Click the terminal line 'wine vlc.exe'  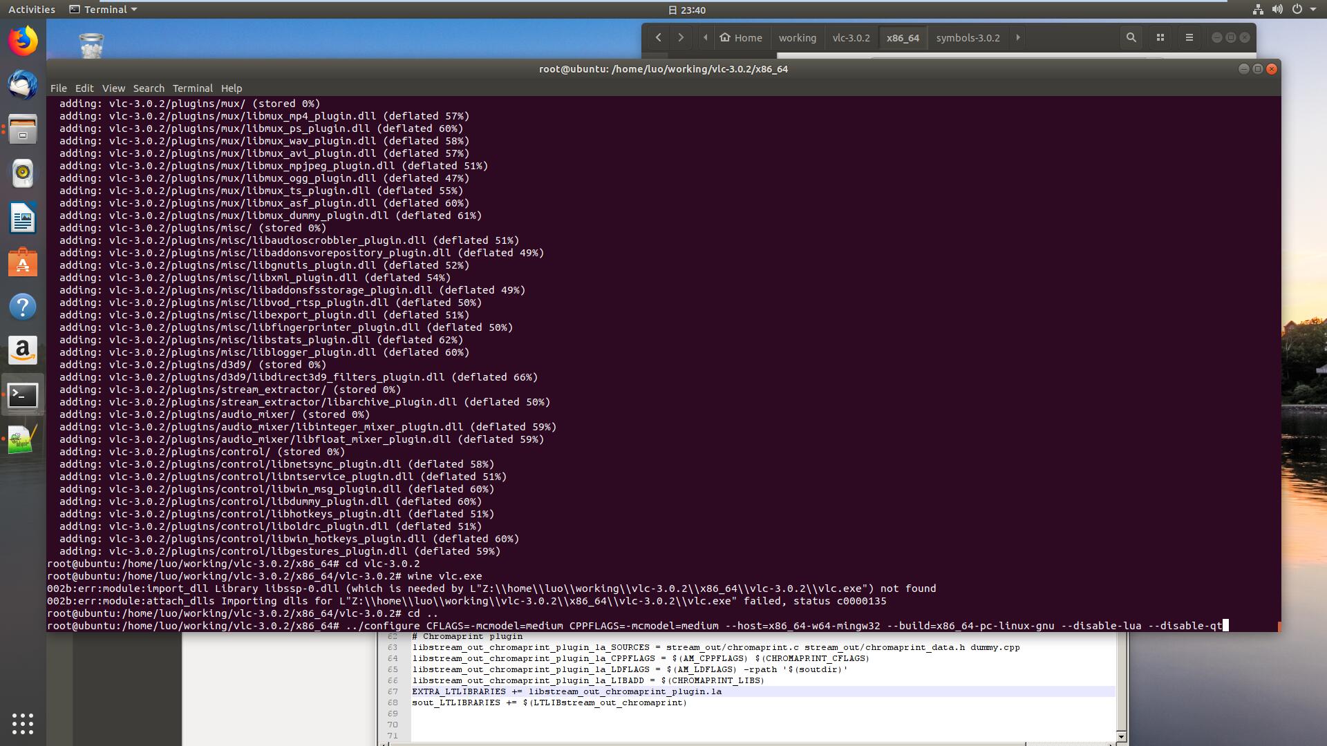[265, 576]
